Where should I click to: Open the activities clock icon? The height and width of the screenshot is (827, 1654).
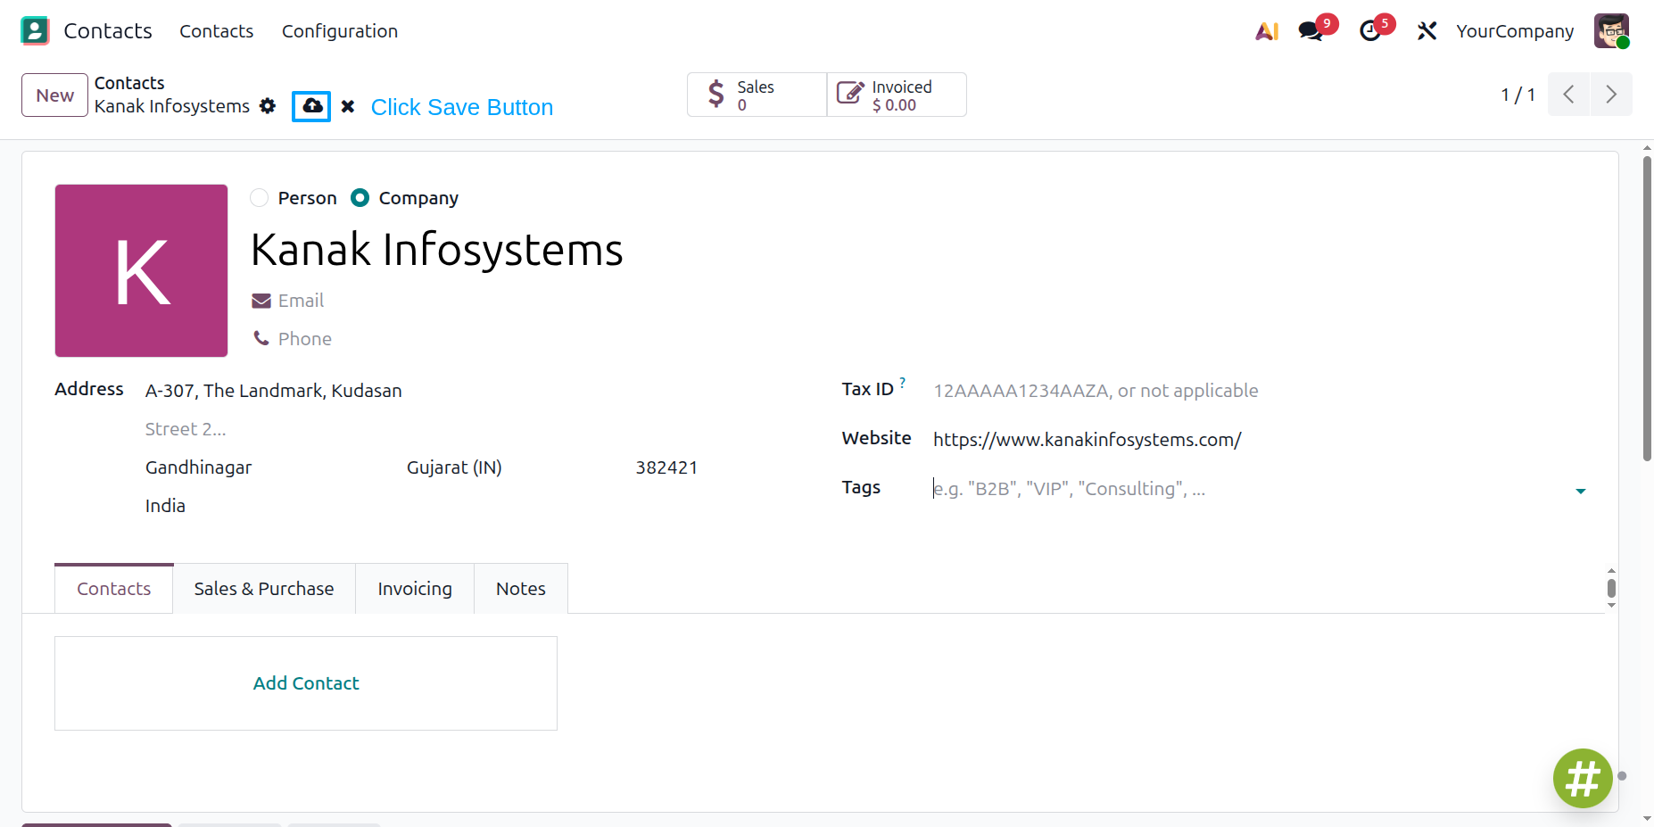click(1370, 31)
